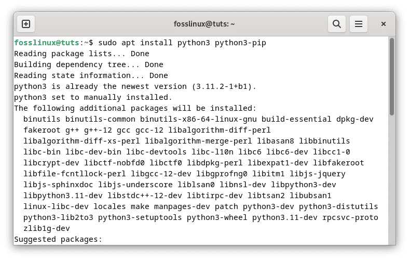
Task: Click python3 set to manually installed line
Action: coord(93,97)
